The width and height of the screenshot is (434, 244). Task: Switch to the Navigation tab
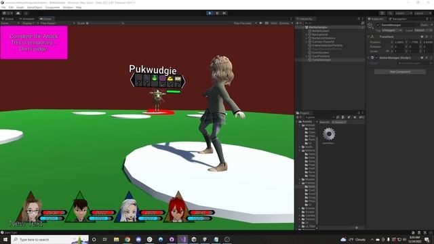pyautogui.click(x=398, y=19)
